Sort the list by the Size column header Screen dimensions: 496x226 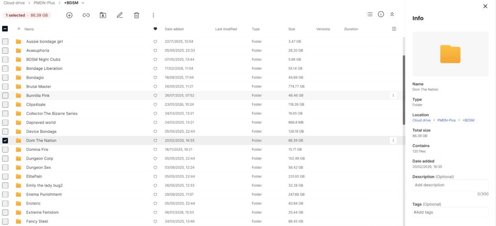coord(291,29)
